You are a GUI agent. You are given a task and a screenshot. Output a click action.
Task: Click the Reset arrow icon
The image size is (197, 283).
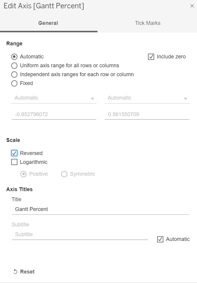pyautogui.click(x=15, y=272)
